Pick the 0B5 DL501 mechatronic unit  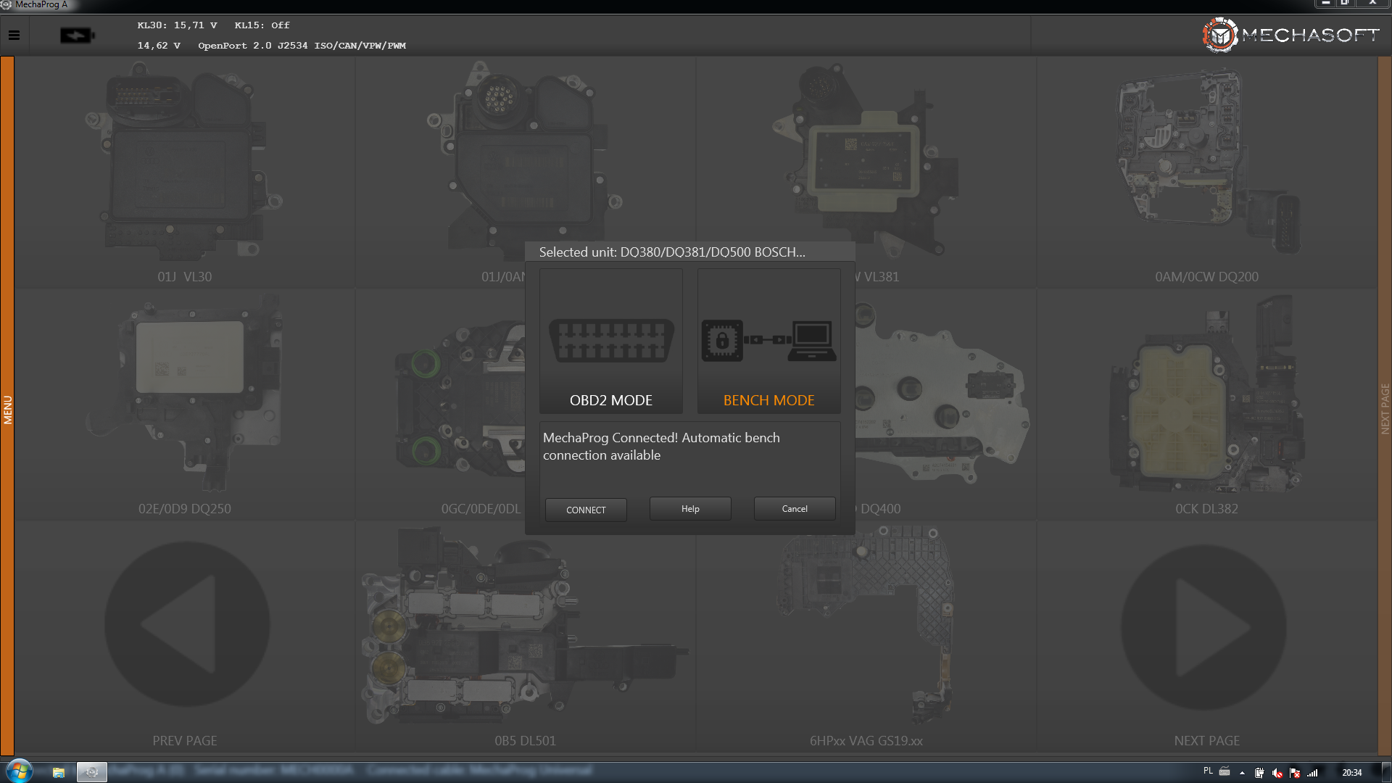[525, 631]
